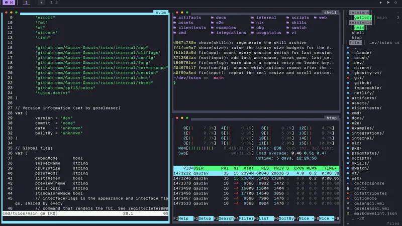Click folder icon next to .github/

pyautogui.click(x=348, y=83)
